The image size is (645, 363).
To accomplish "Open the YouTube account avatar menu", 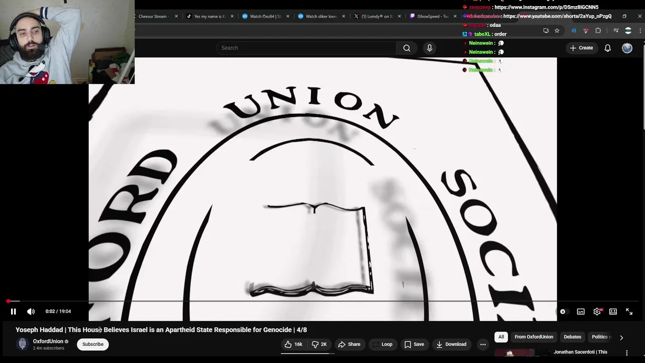I will point(627,48).
